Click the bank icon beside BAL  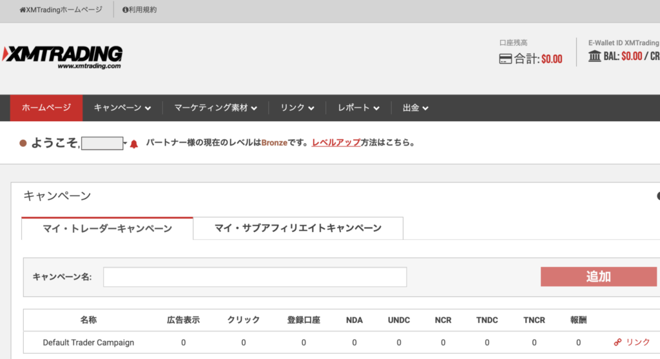[x=594, y=56]
